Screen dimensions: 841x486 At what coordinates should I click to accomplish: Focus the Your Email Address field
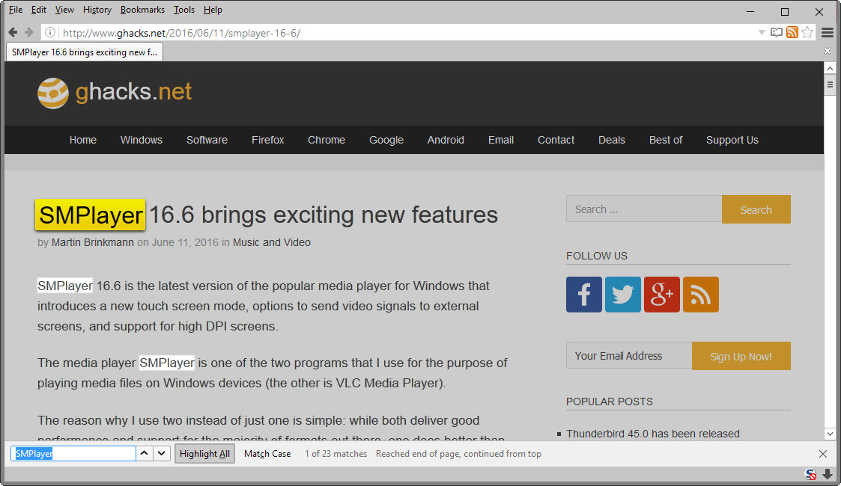click(629, 356)
